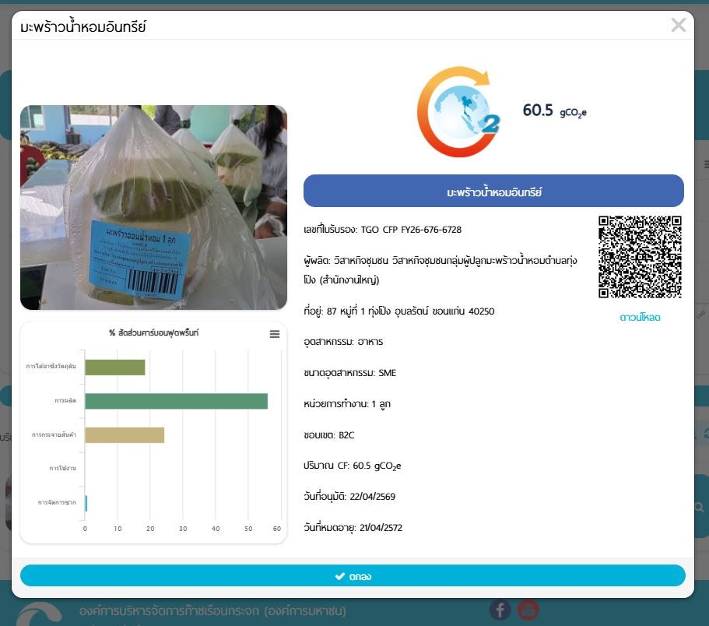Click the chart title % สัดส่วนคาร์บอนฟุตพริ้นท์

pos(154,332)
